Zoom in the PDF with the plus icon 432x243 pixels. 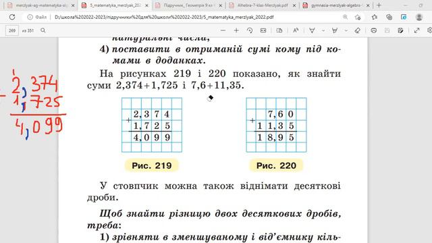[x=236, y=30]
